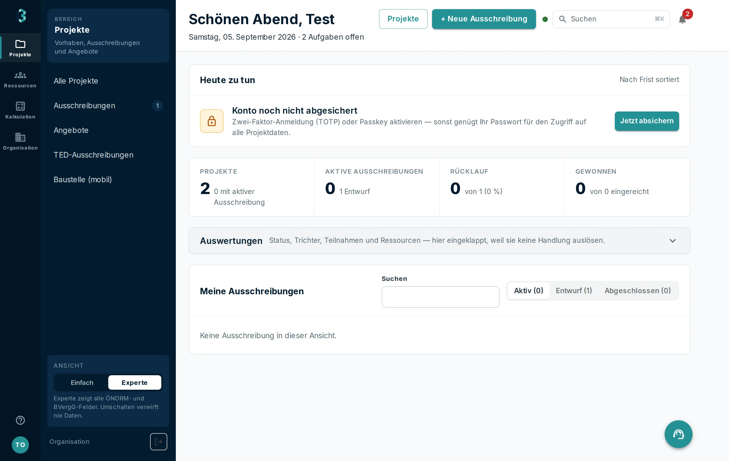Expand the Auswertungen section chevron

(x=673, y=241)
